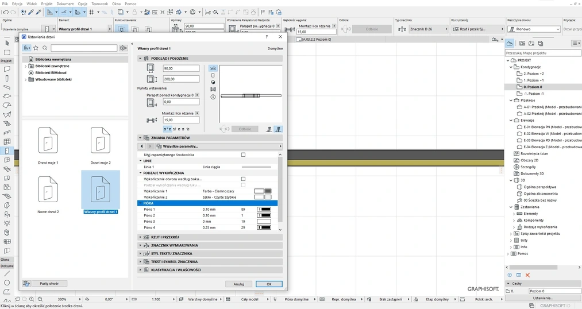Expand the RZUT I PRZEKRÓJ panel

140,237
